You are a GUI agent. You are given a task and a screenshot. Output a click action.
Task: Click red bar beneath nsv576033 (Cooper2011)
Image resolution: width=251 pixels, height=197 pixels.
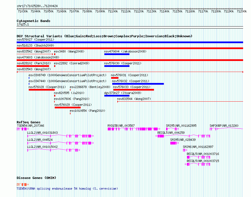click(134, 90)
